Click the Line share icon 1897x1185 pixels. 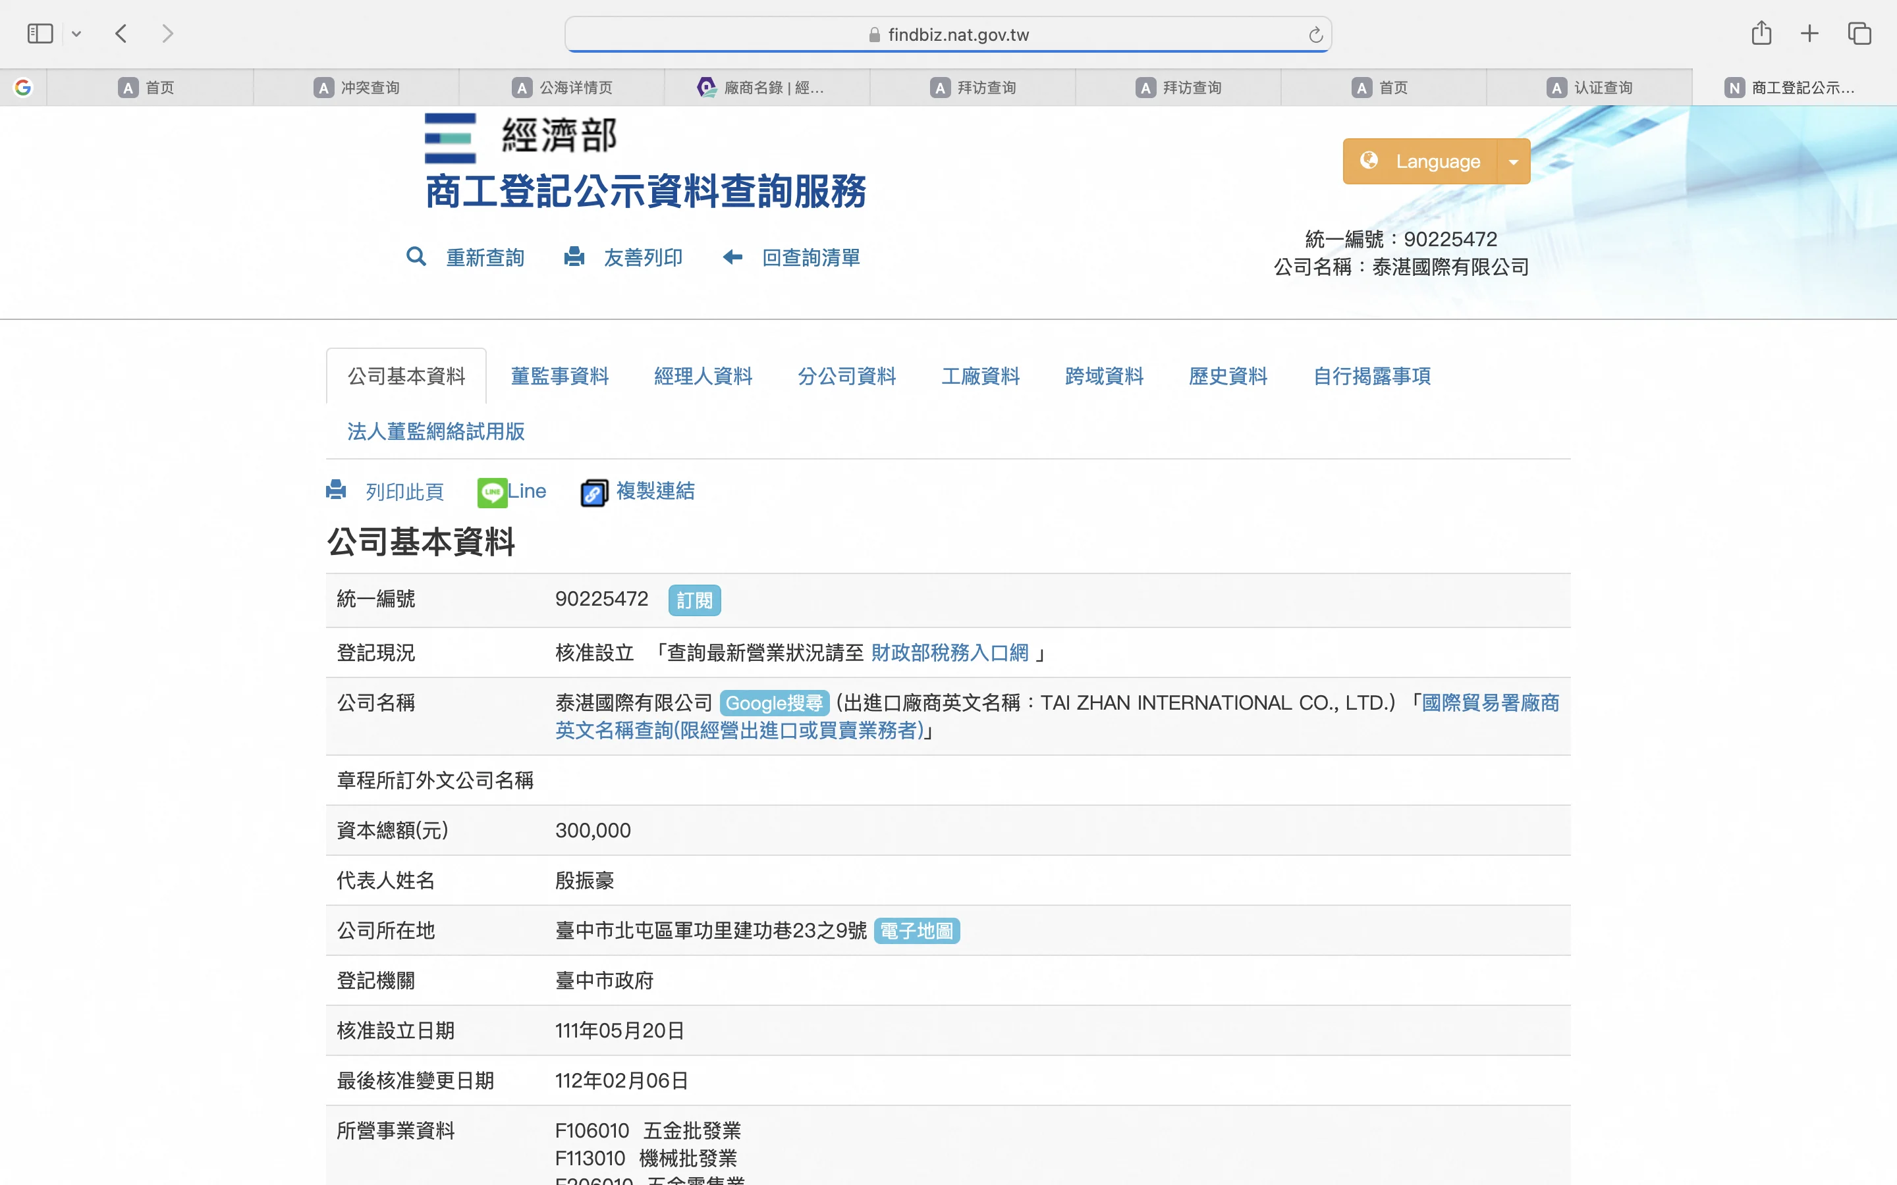(492, 492)
